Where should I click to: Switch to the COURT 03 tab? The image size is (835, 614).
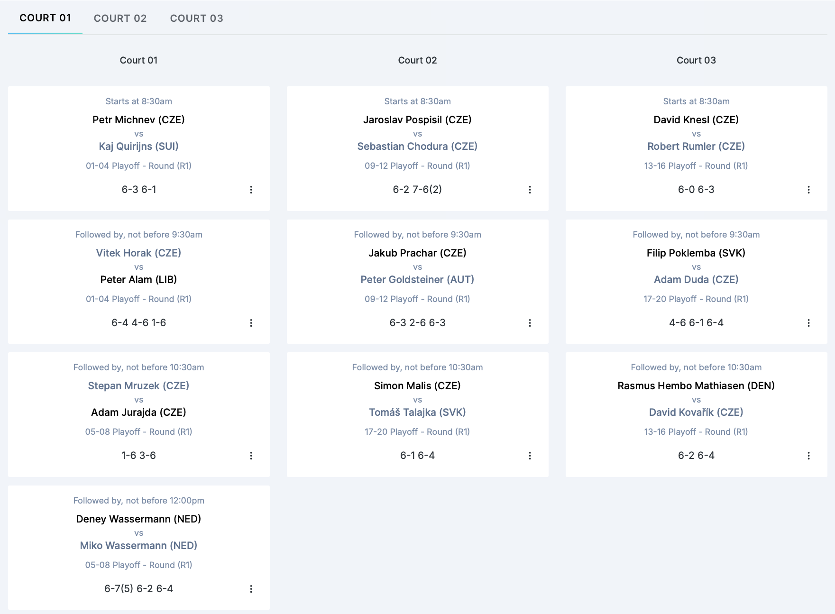click(196, 18)
